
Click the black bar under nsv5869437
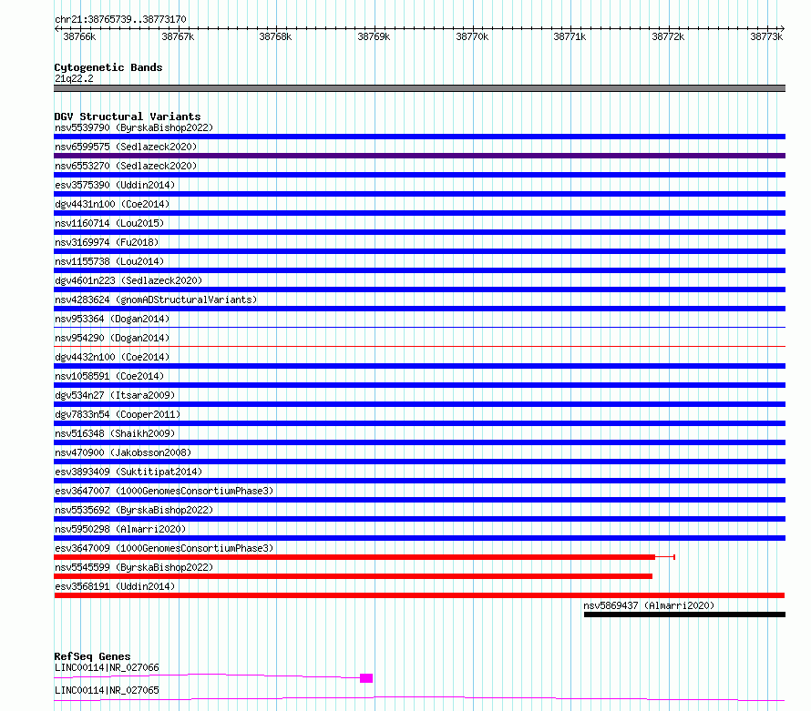pyautogui.click(x=685, y=615)
